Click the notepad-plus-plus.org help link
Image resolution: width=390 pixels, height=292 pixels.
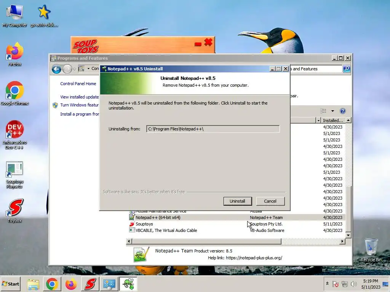(x=254, y=258)
